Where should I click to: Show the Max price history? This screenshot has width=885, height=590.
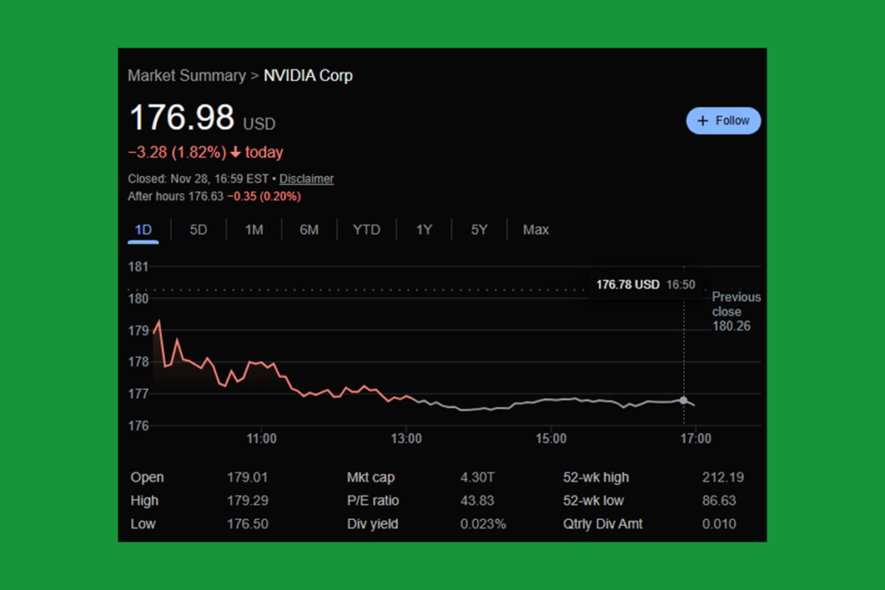(536, 230)
